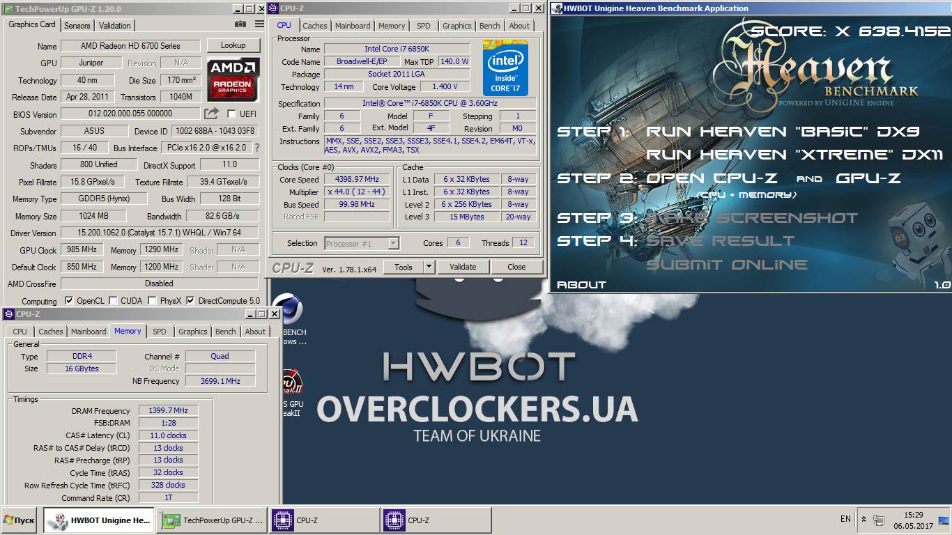Image resolution: width=952 pixels, height=535 pixels.
Task: Click TAKE SCREENSHOT in Heaven app
Action: (x=752, y=218)
